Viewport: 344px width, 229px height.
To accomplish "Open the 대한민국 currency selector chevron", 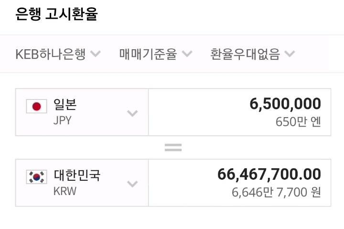I will (132, 184).
